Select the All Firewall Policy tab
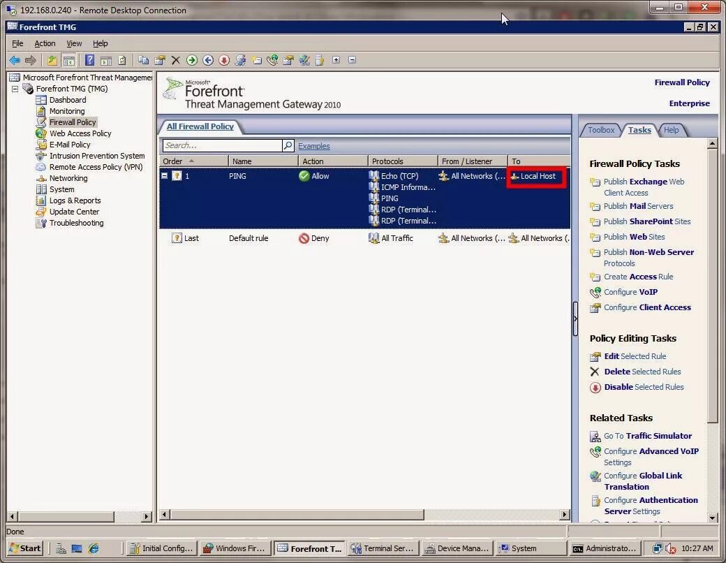Image resolution: width=726 pixels, height=563 pixels. (200, 126)
